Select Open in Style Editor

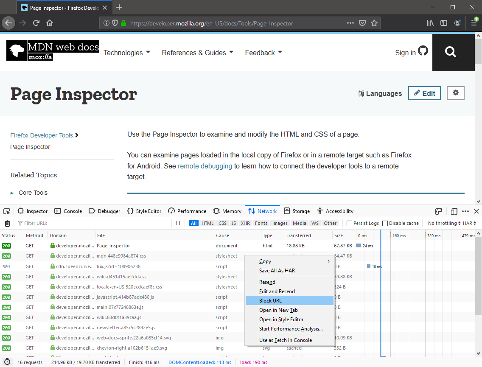tap(289, 319)
